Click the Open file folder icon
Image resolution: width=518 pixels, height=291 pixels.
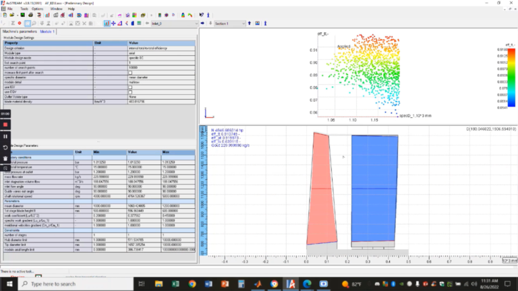point(12,15)
